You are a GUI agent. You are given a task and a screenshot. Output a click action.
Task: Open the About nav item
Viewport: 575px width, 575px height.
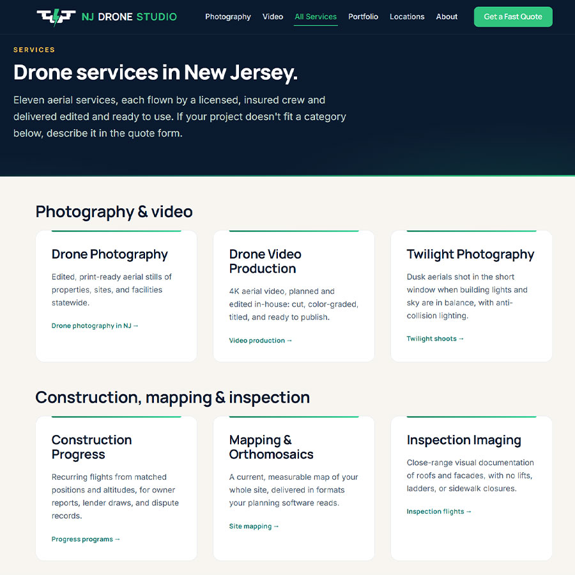tap(447, 17)
